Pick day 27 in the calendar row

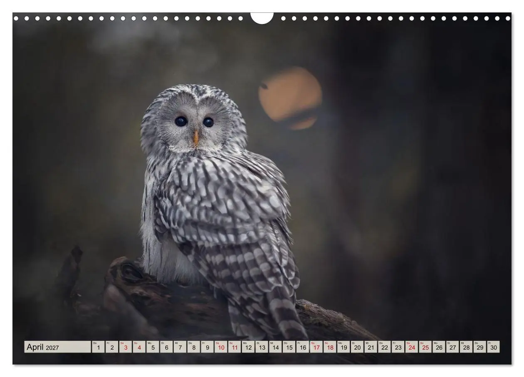tap(452, 347)
